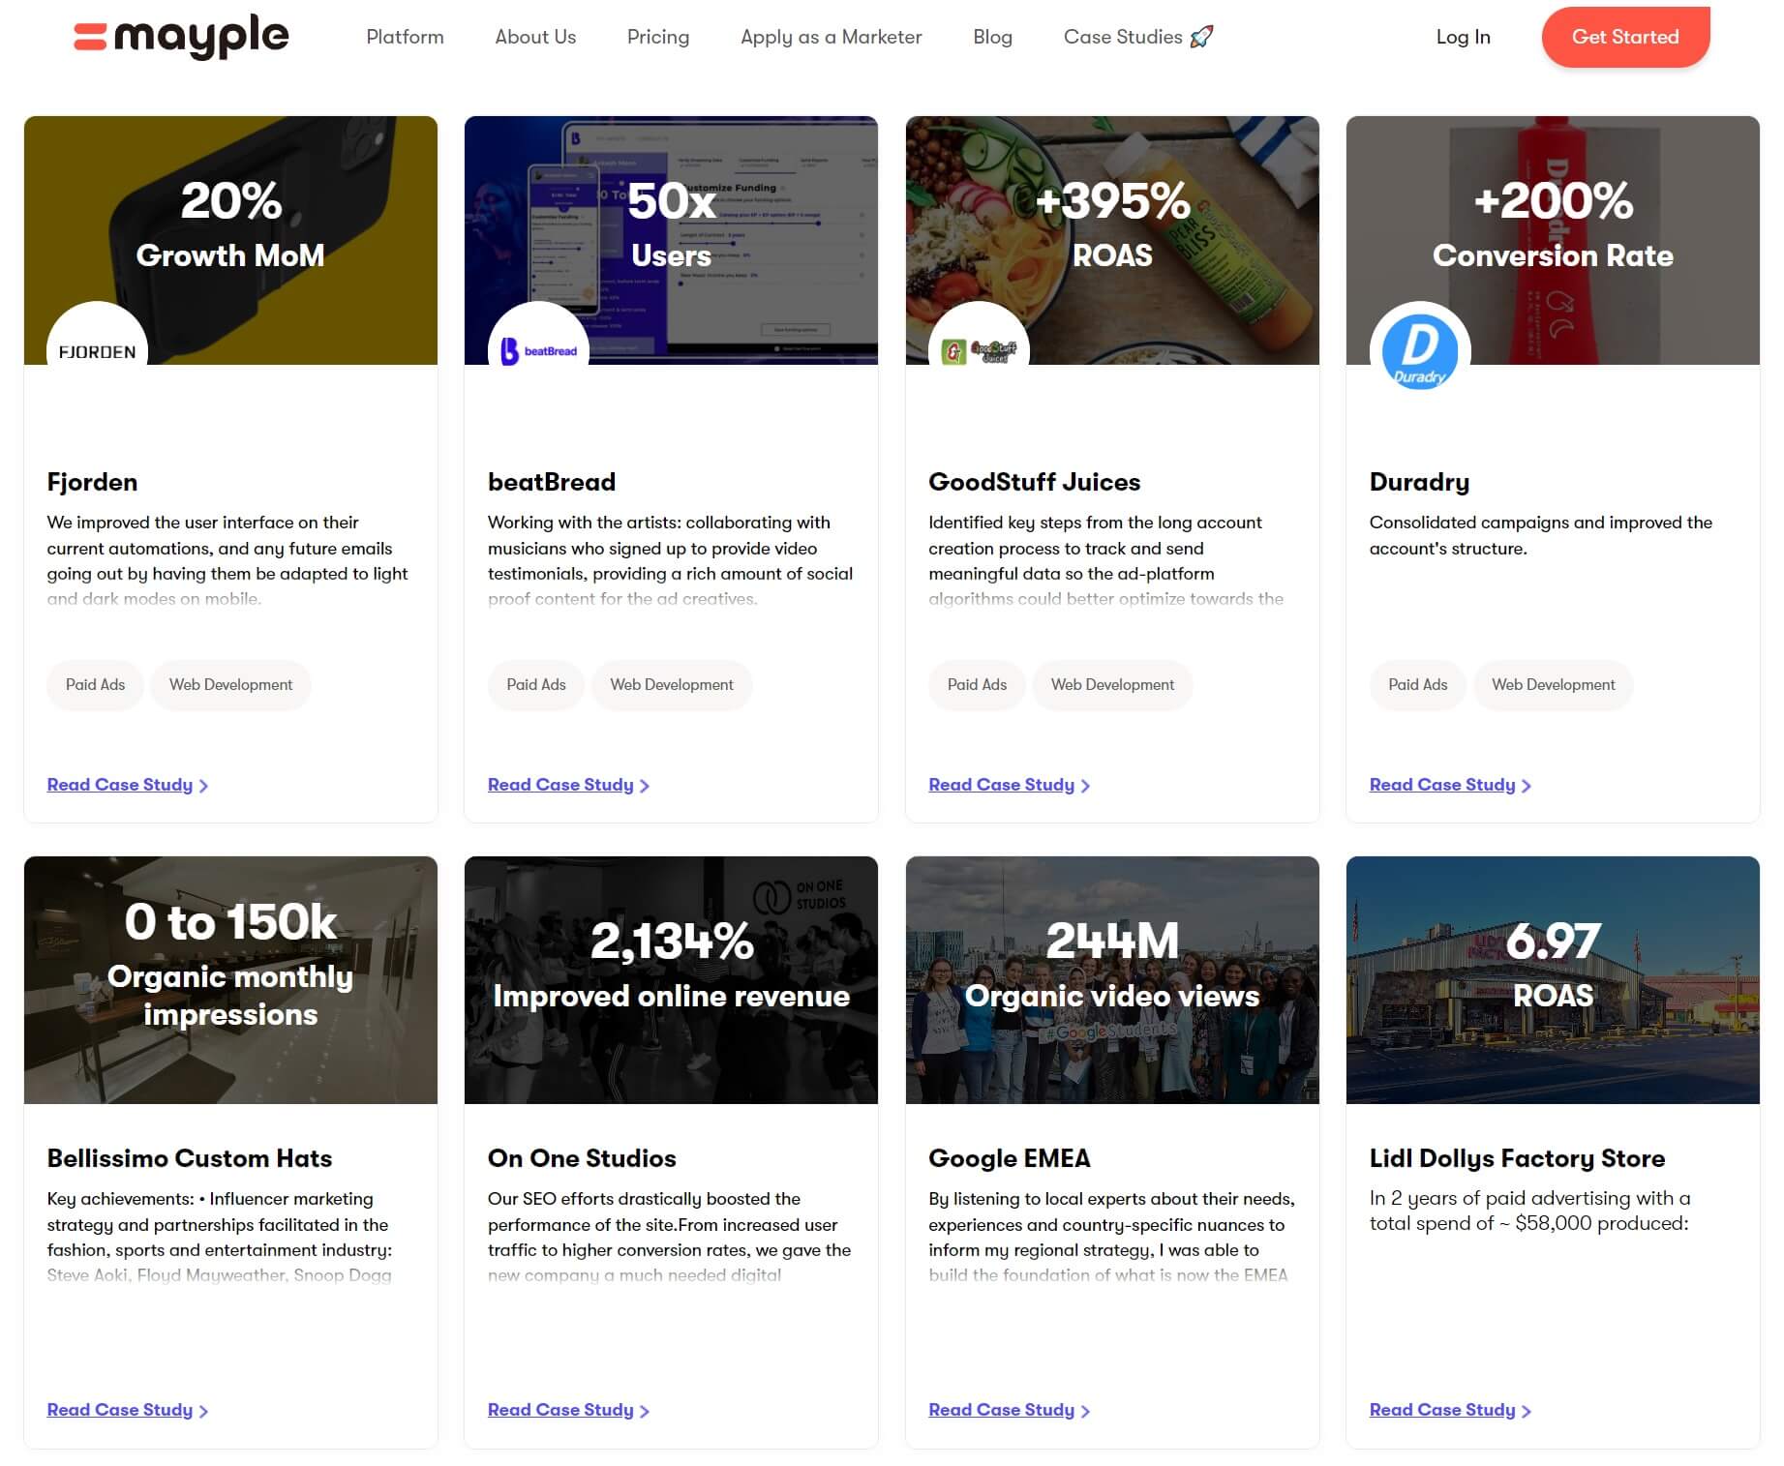The image size is (1784, 1466).
Task: Read Case Study for Fjorden
Action: 120,785
